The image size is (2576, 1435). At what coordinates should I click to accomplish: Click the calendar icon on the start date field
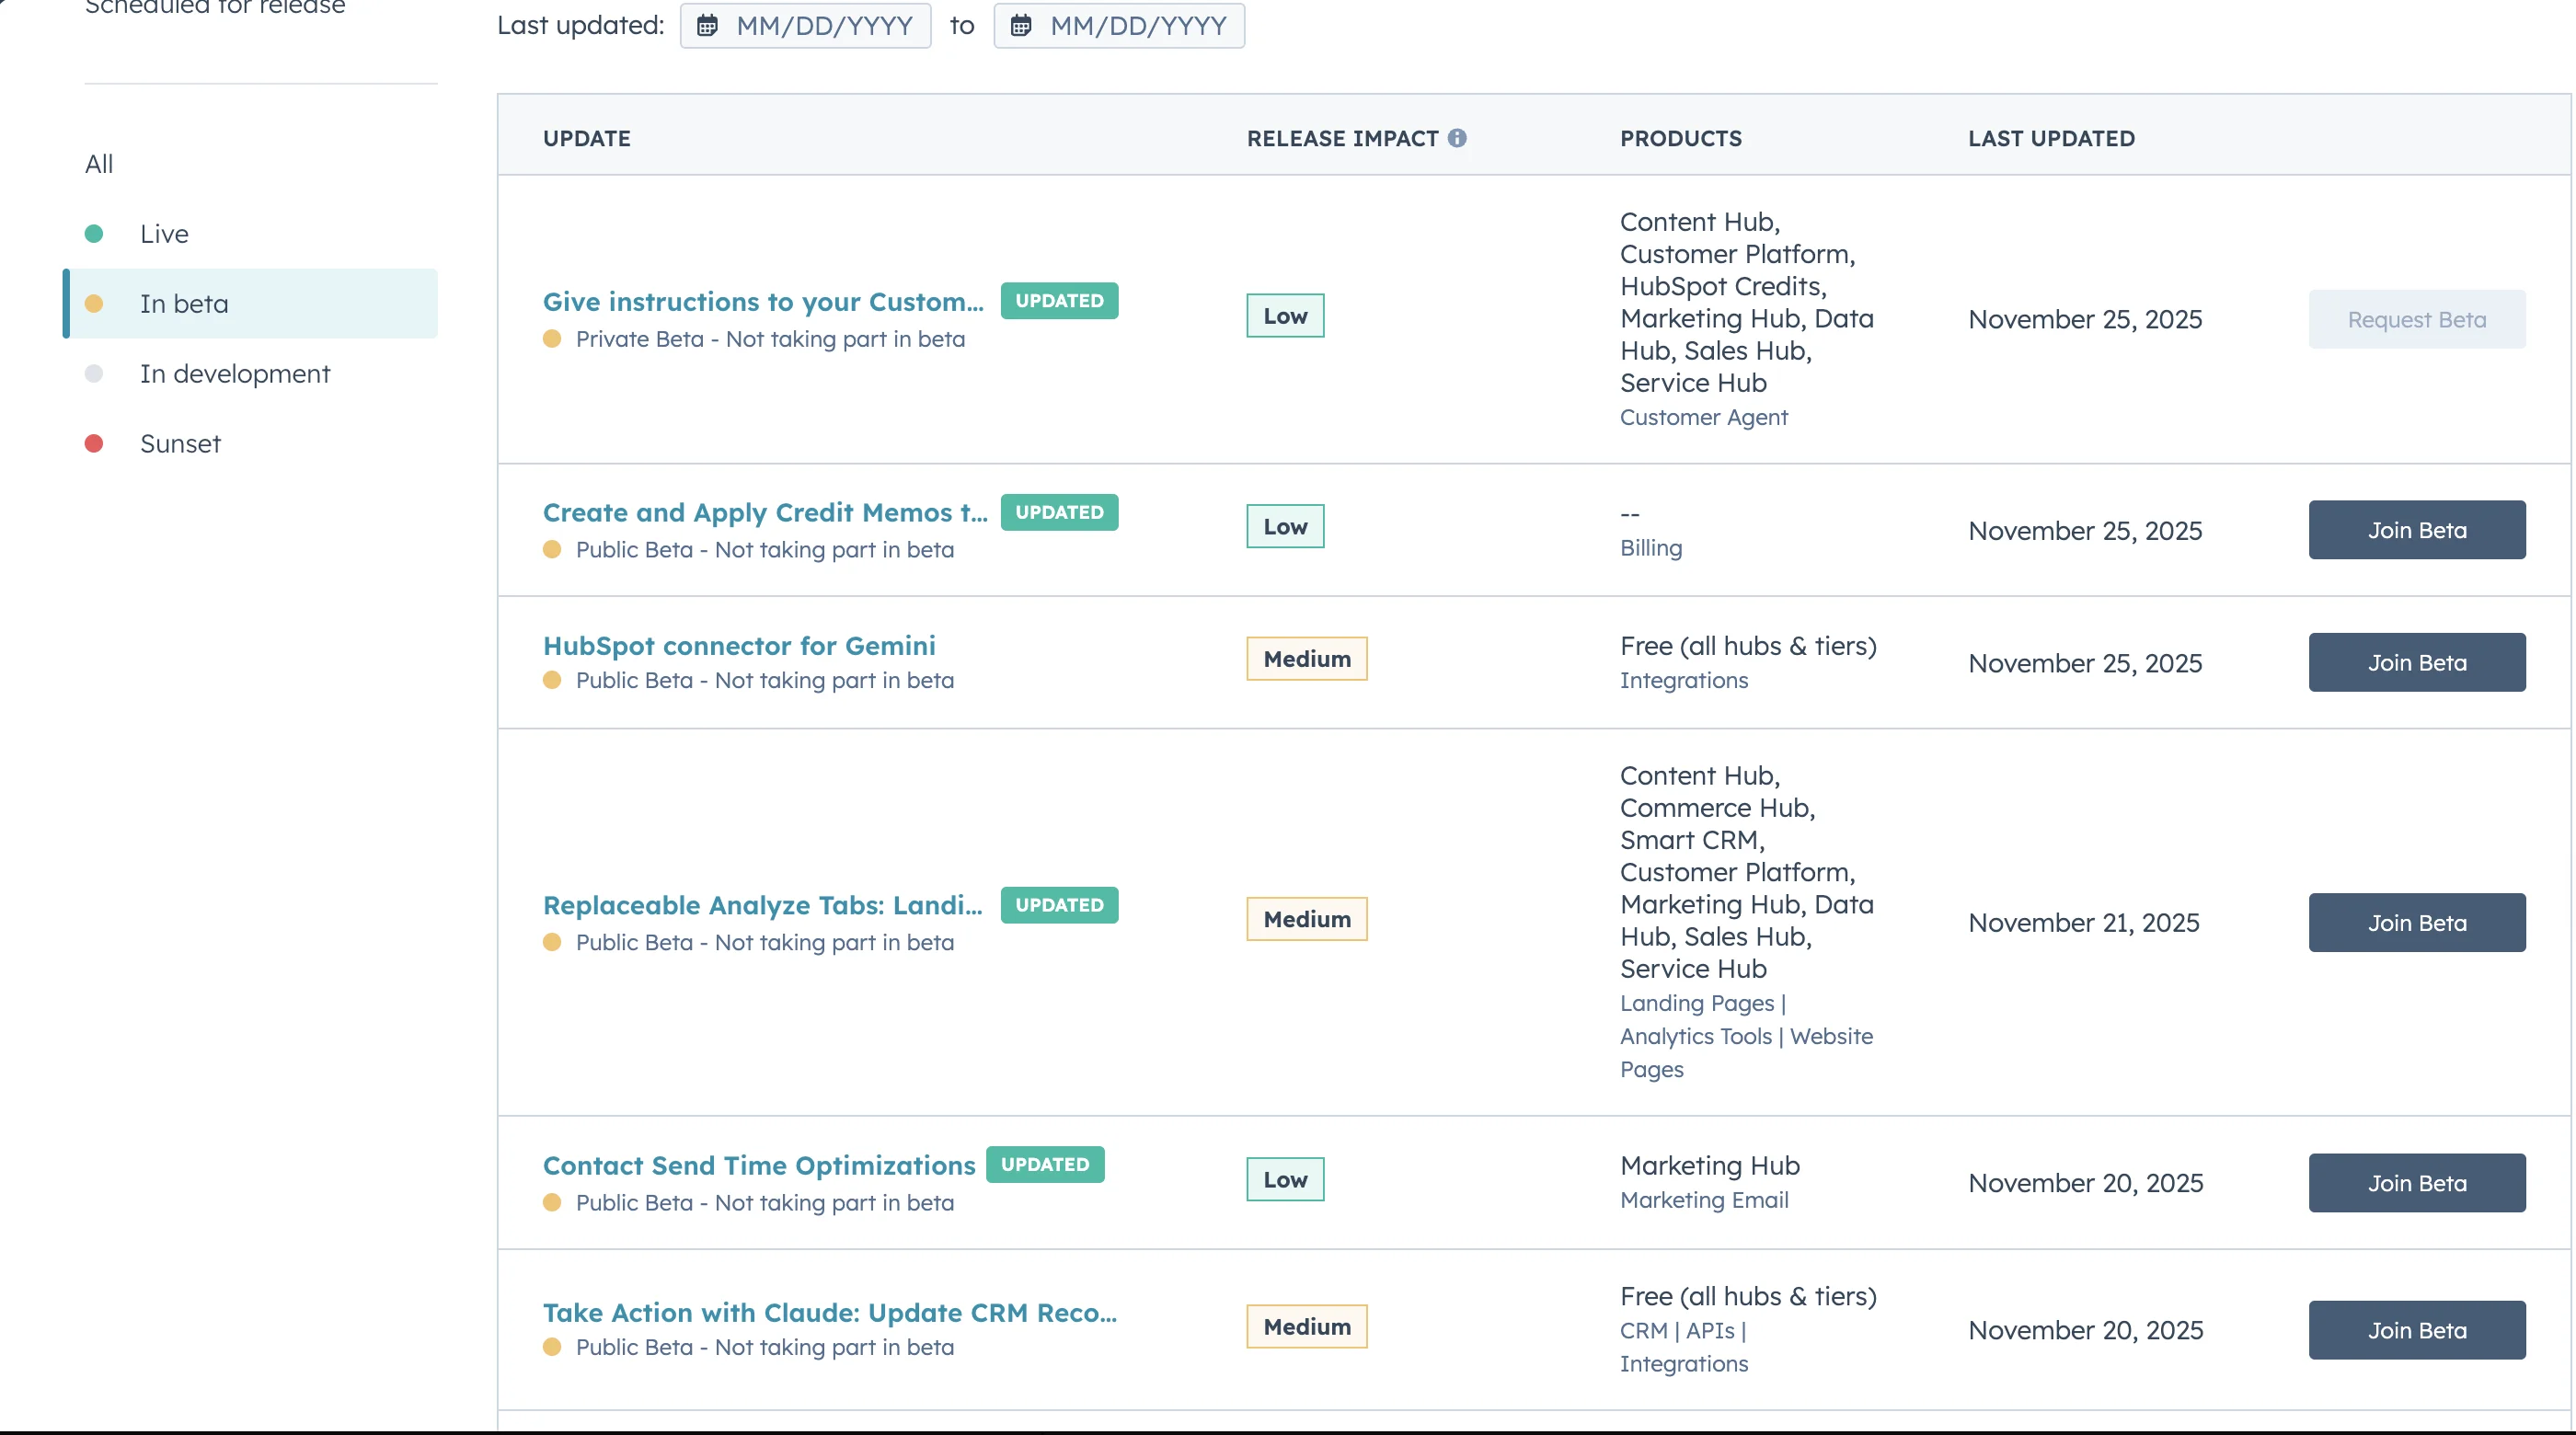click(x=710, y=26)
